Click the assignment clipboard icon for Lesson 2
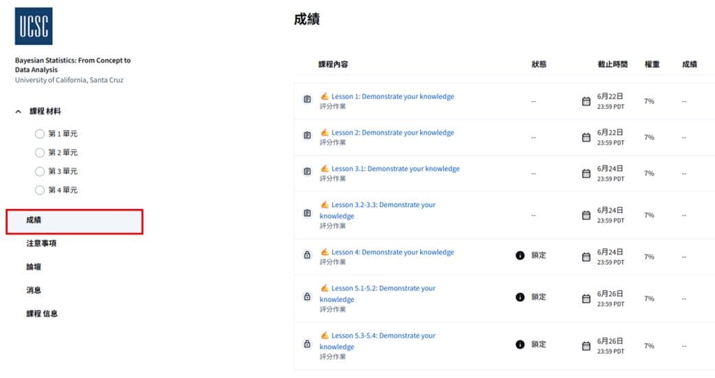715x378 pixels. point(307,135)
